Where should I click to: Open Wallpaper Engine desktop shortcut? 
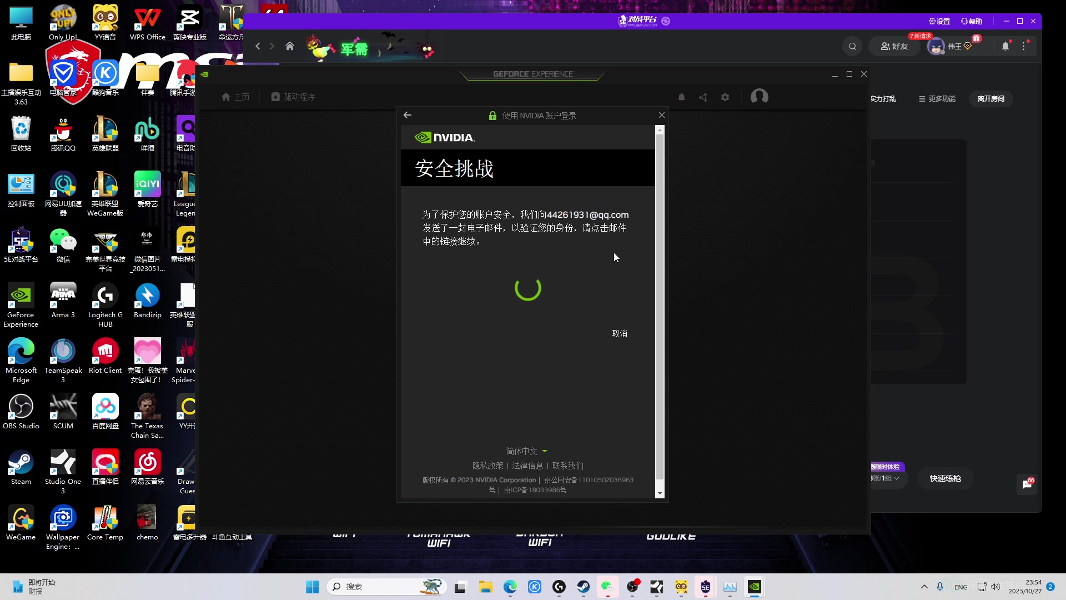pyautogui.click(x=63, y=527)
